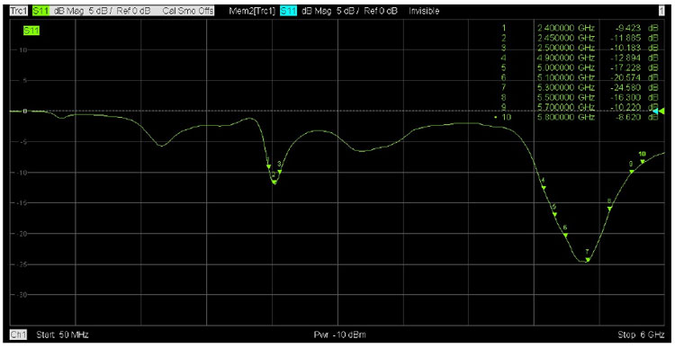Select marker 4 triangle on falling slope
Screen dimensions: 675x348
(x=544, y=188)
